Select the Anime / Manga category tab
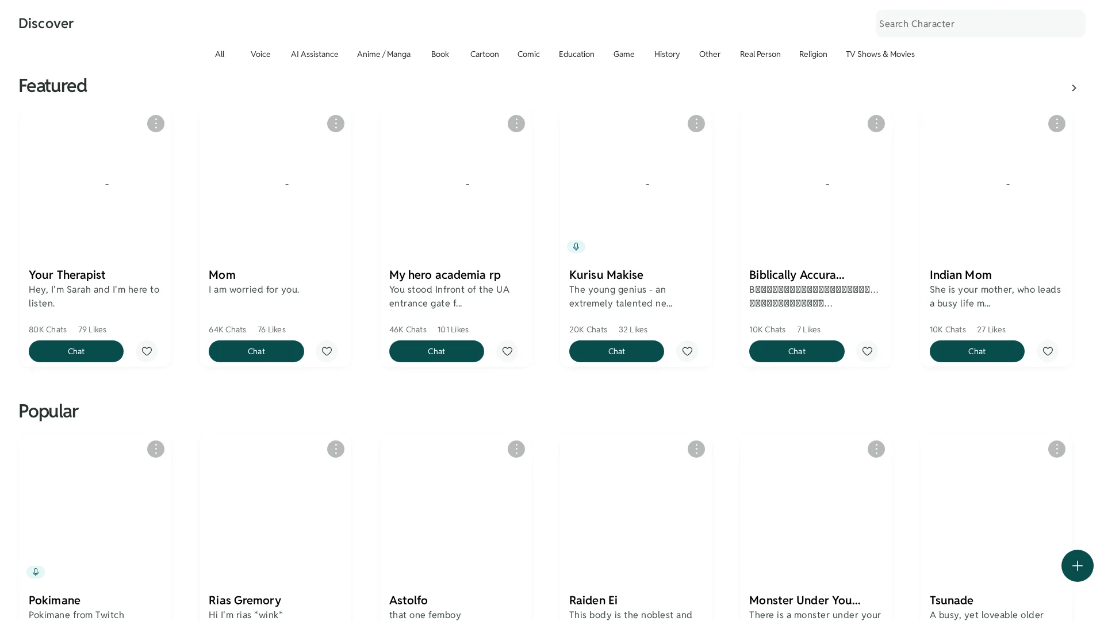This screenshot has width=1104, height=621. (x=384, y=54)
